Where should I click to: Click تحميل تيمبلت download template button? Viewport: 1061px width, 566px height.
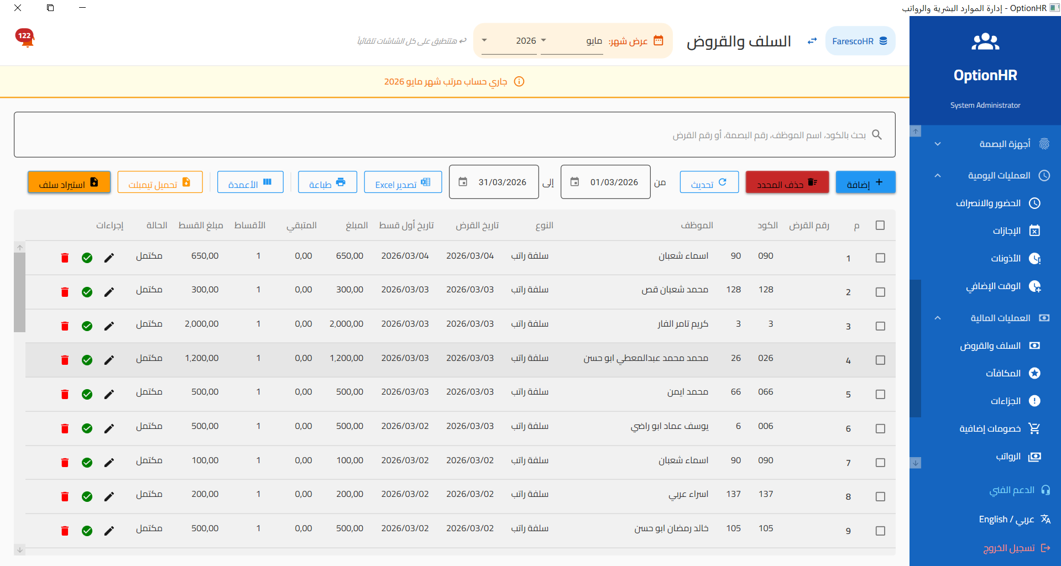click(160, 182)
